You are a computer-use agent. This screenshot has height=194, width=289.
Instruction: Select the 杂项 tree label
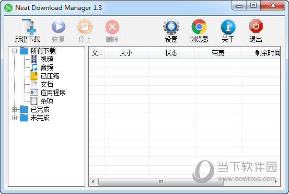click(47, 101)
